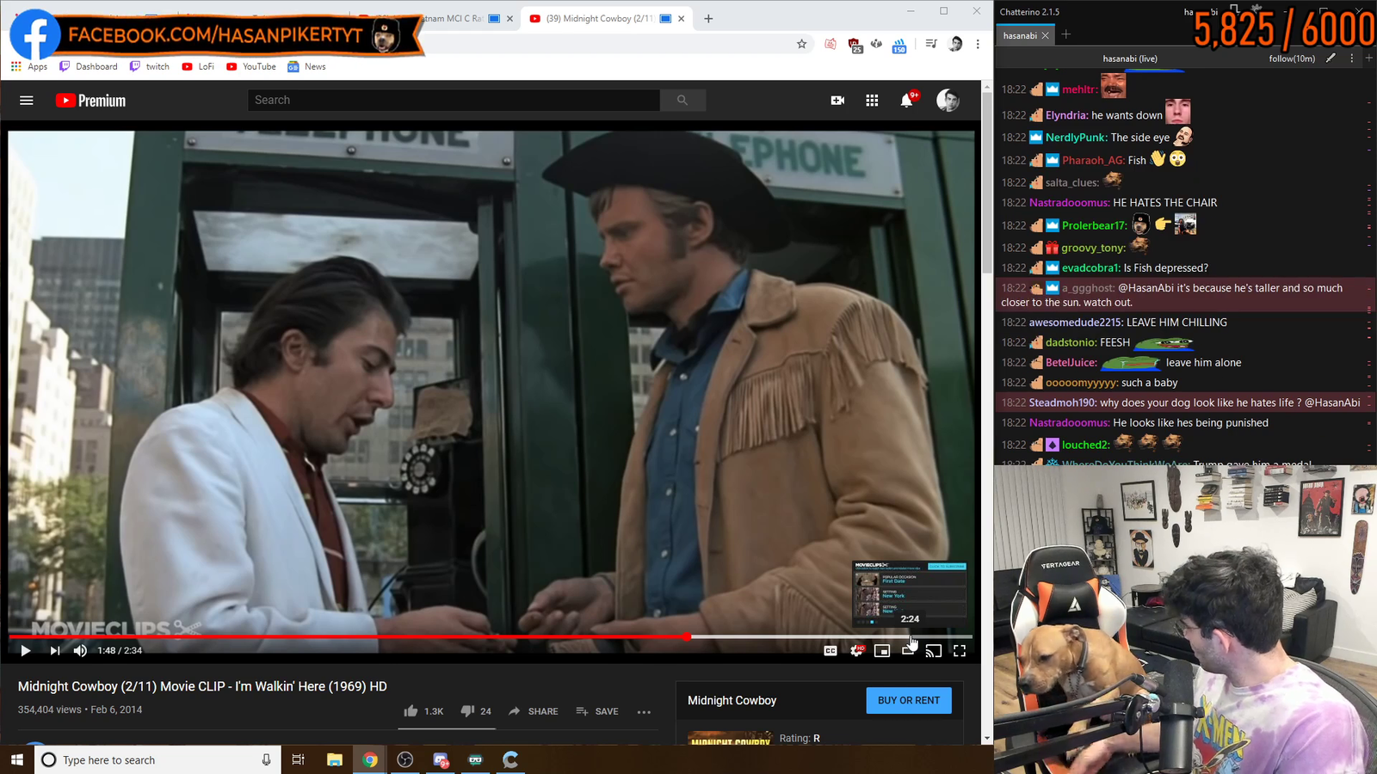The image size is (1377, 774).
Task: Open the Chrome profile avatar
Action: (x=955, y=44)
